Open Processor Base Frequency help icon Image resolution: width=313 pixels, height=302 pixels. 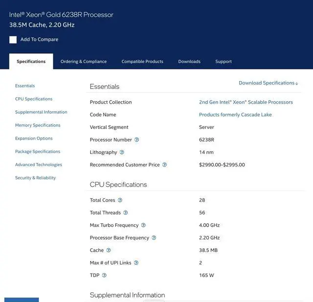(154, 238)
